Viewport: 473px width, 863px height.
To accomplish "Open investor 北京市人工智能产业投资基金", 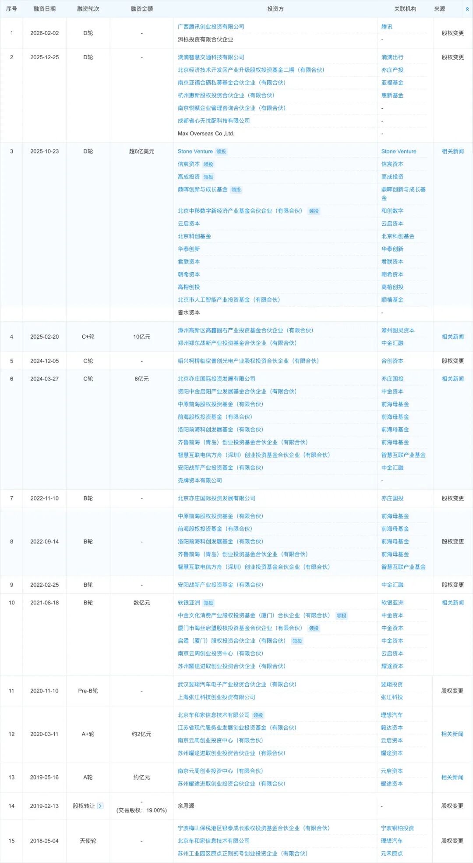I will [x=229, y=300].
